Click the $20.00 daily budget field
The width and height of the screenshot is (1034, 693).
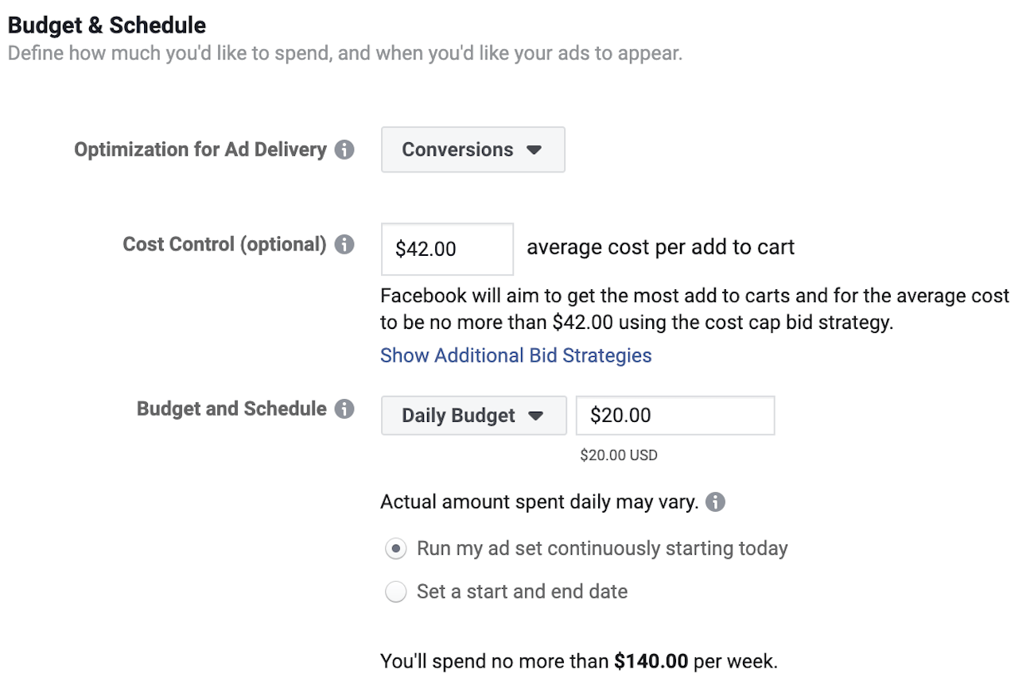pyautogui.click(x=674, y=415)
